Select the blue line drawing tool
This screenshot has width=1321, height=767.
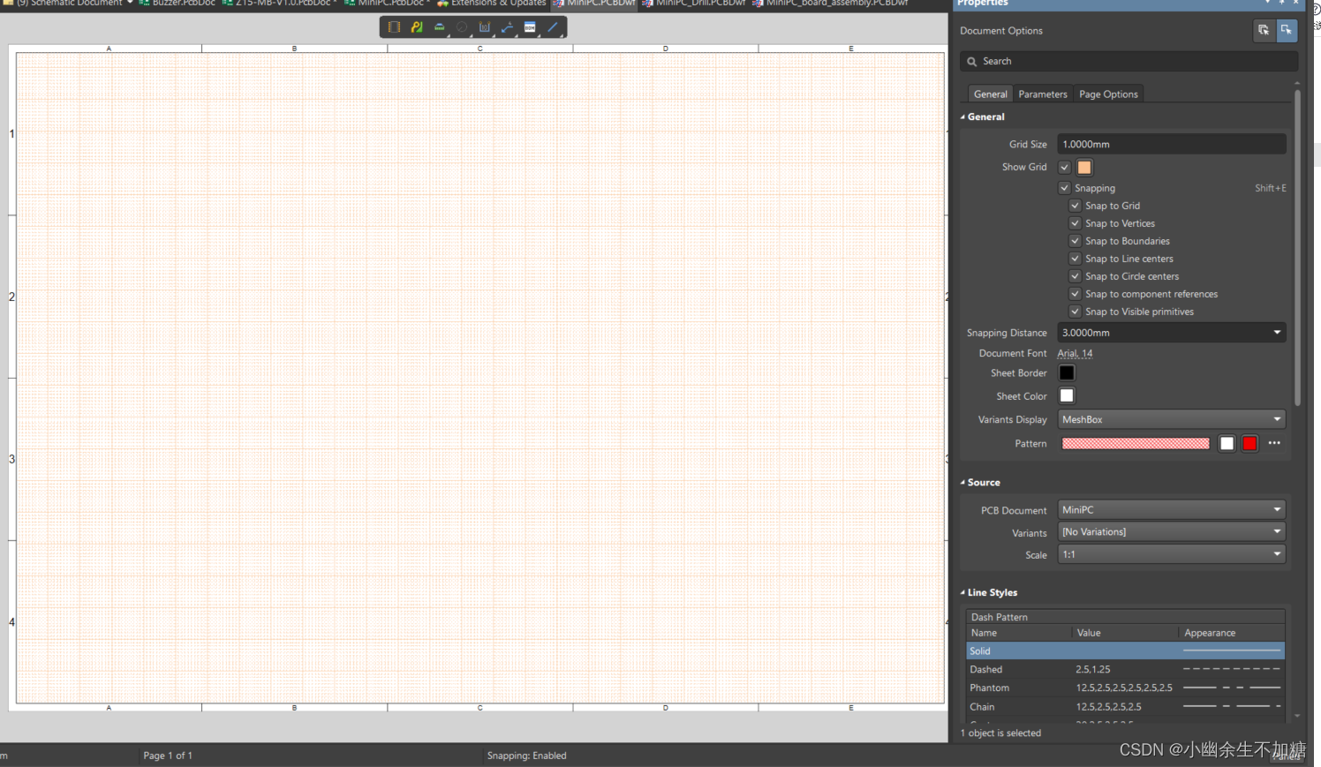(x=553, y=27)
